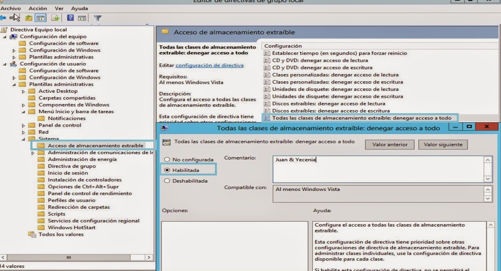501x271 pixels.
Task: Open the Ayuda menu
Action: tap(79, 8)
